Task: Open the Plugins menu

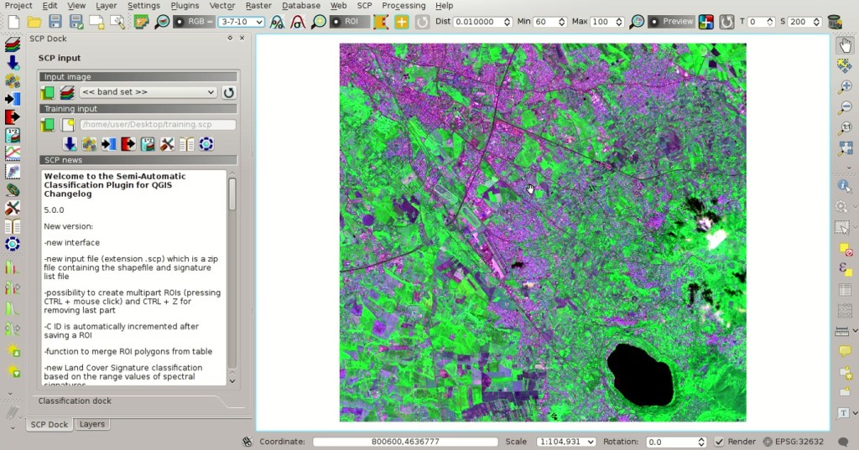Action: (x=185, y=6)
